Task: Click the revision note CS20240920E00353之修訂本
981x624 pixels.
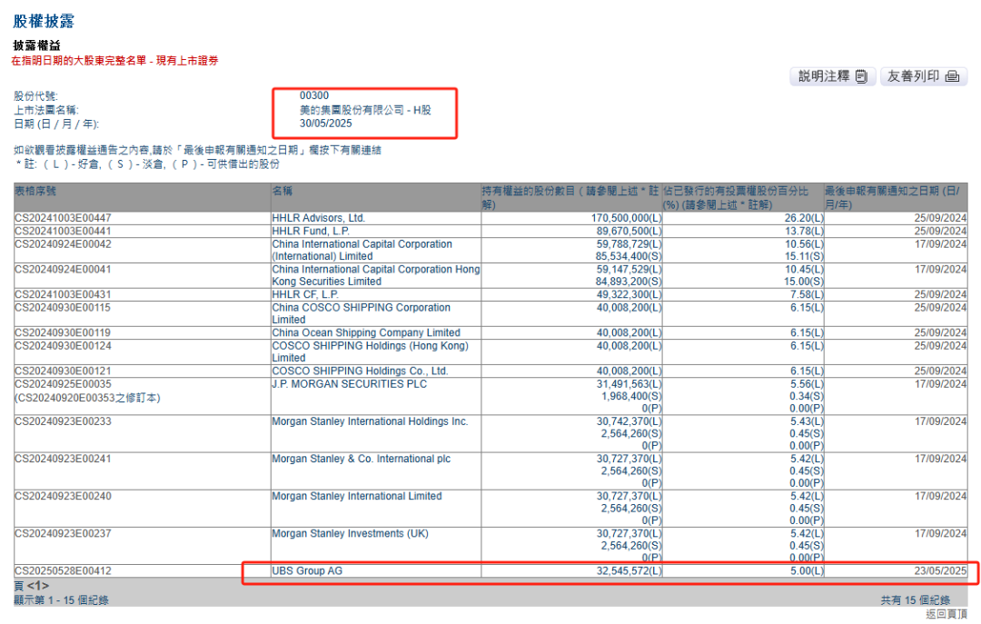Action: coord(87,398)
